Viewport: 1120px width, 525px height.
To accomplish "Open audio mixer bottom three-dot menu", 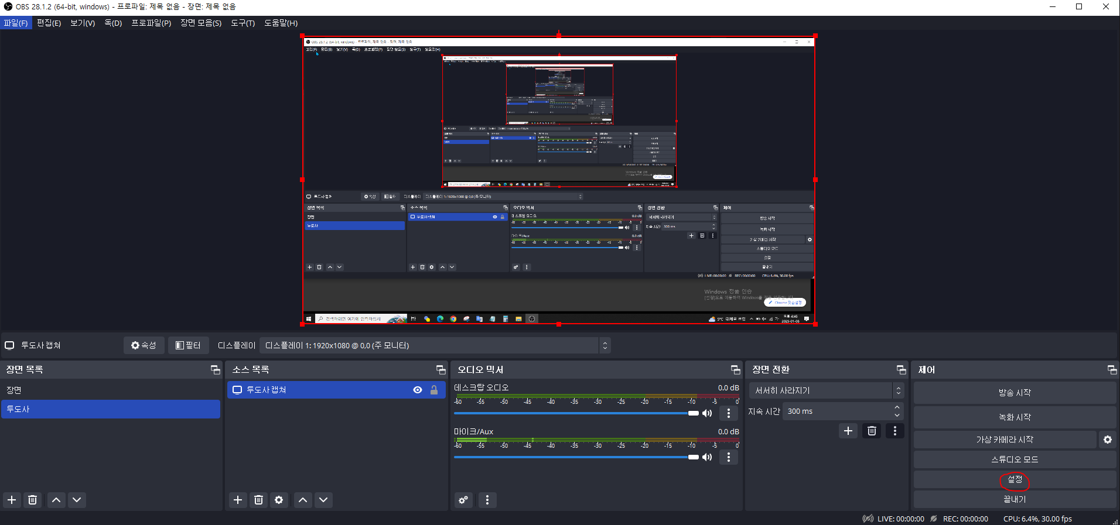I will [x=487, y=500].
